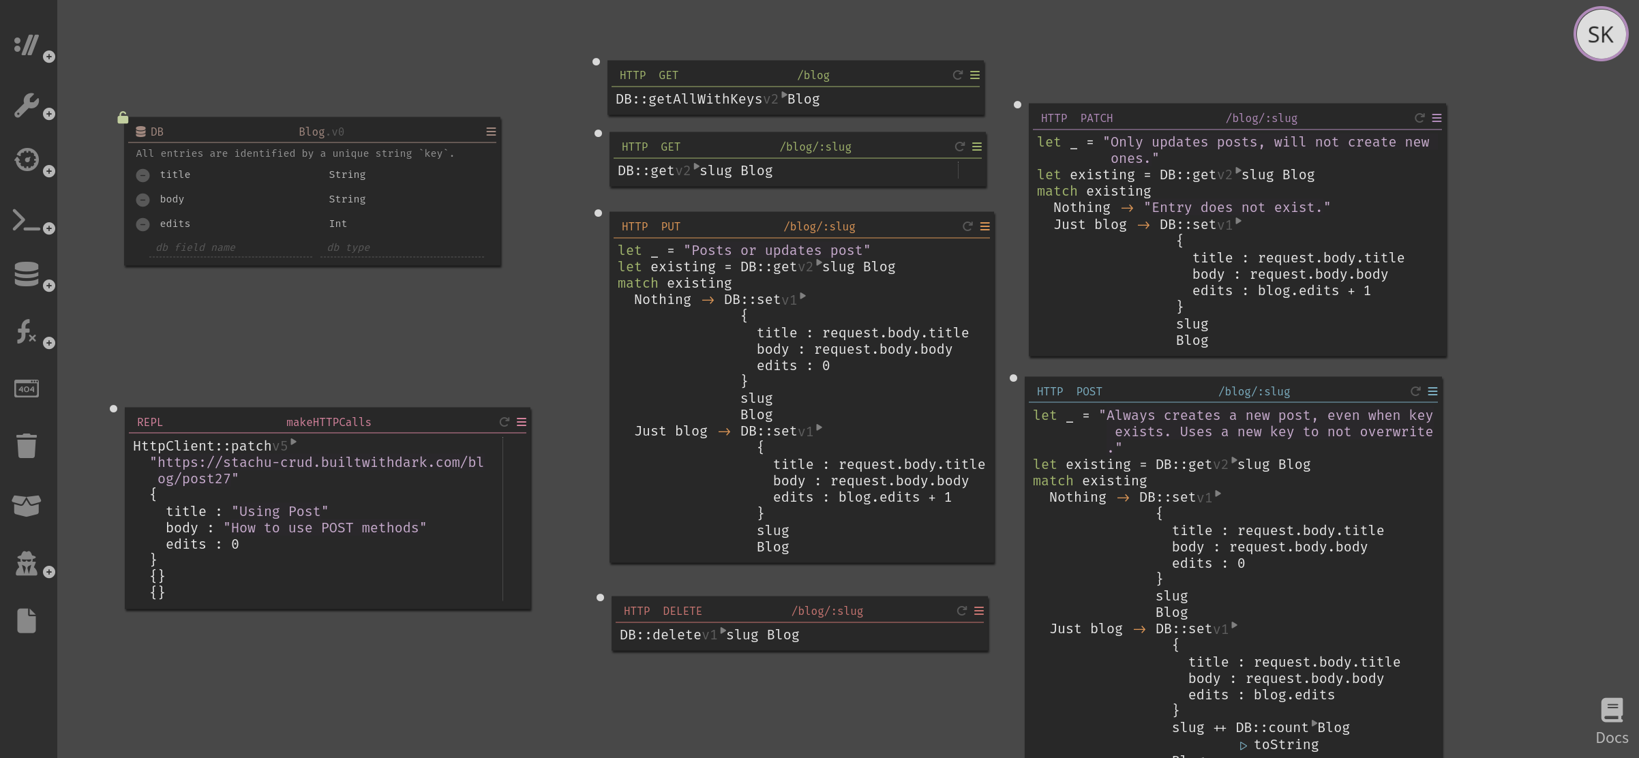Open the hamburger menu on the makeHTTPCalls REPL

(x=522, y=422)
